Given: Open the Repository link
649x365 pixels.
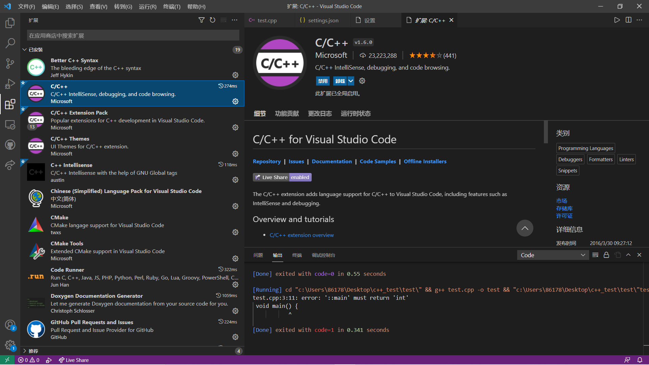Looking at the screenshot, I should click(267, 162).
